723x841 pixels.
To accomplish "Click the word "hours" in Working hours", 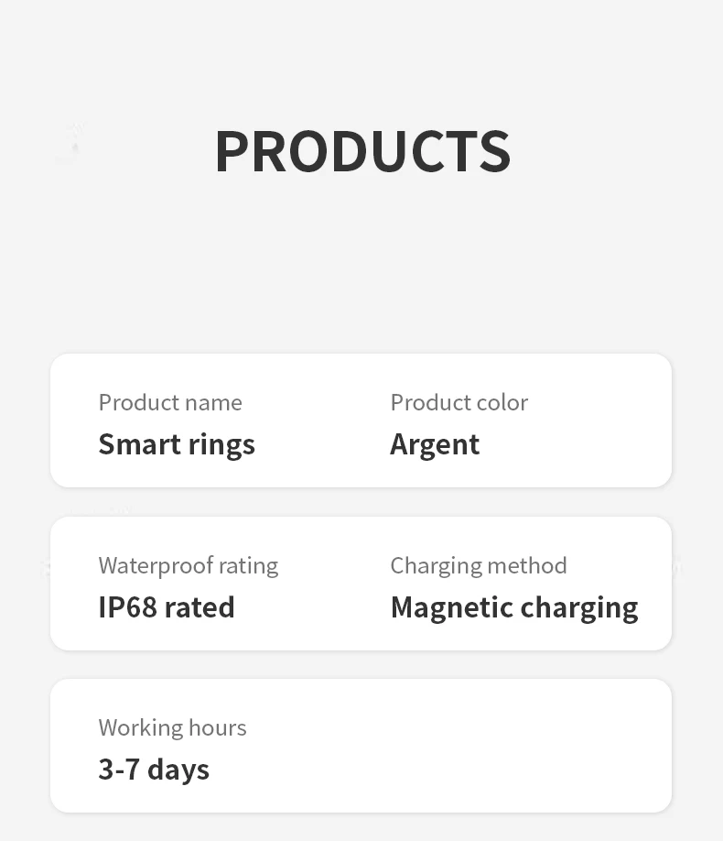I will click(218, 727).
